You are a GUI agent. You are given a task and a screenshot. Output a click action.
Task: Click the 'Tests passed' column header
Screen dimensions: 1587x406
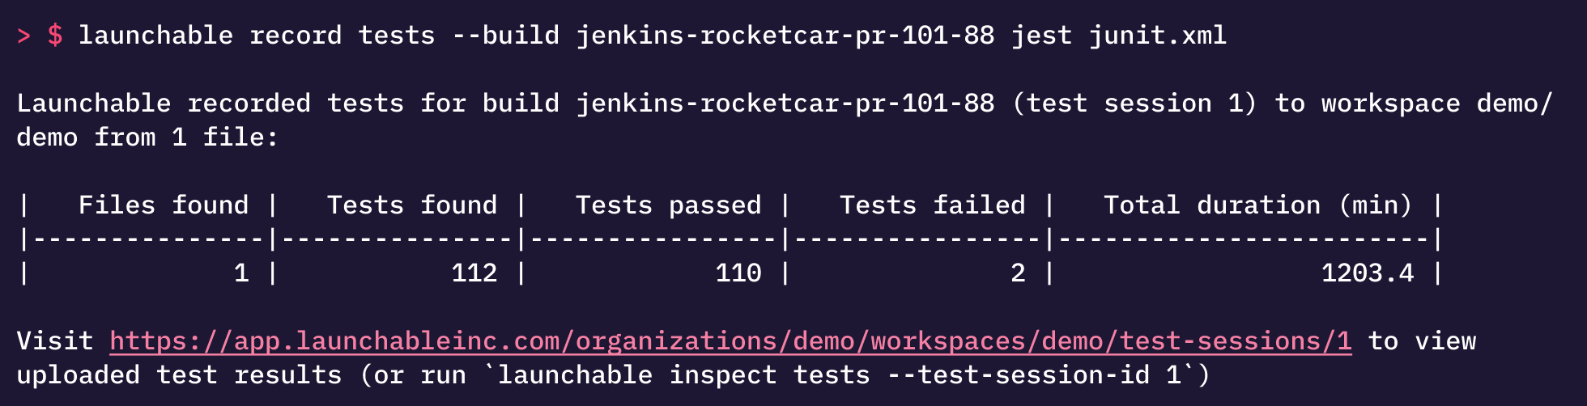pyautogui.click(x=669, y=205)
